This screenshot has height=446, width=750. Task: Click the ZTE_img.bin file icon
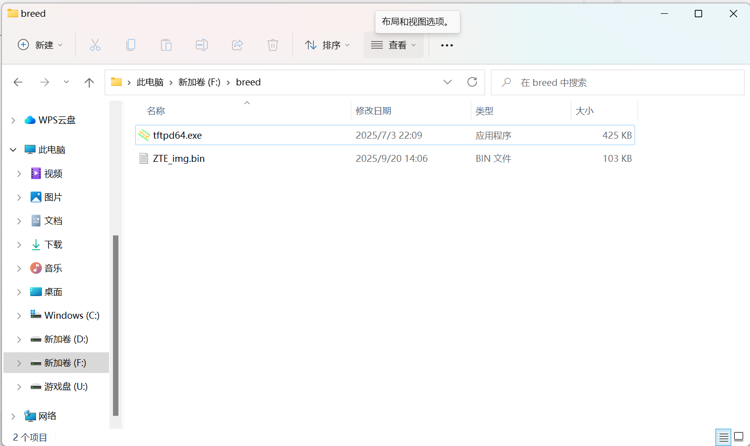tap(144, 158)
